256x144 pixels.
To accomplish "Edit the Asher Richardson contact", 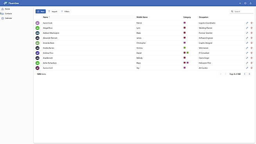I will 247,63.
